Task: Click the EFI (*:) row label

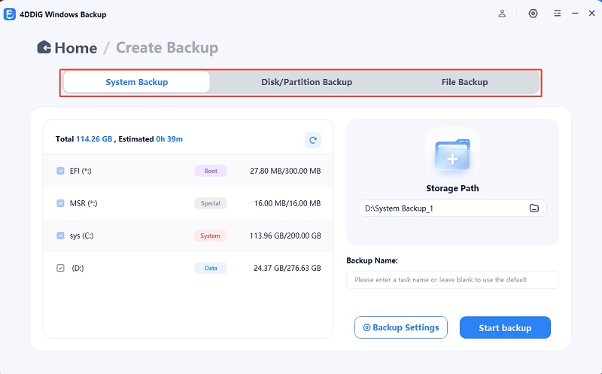Action: [81, 171]
